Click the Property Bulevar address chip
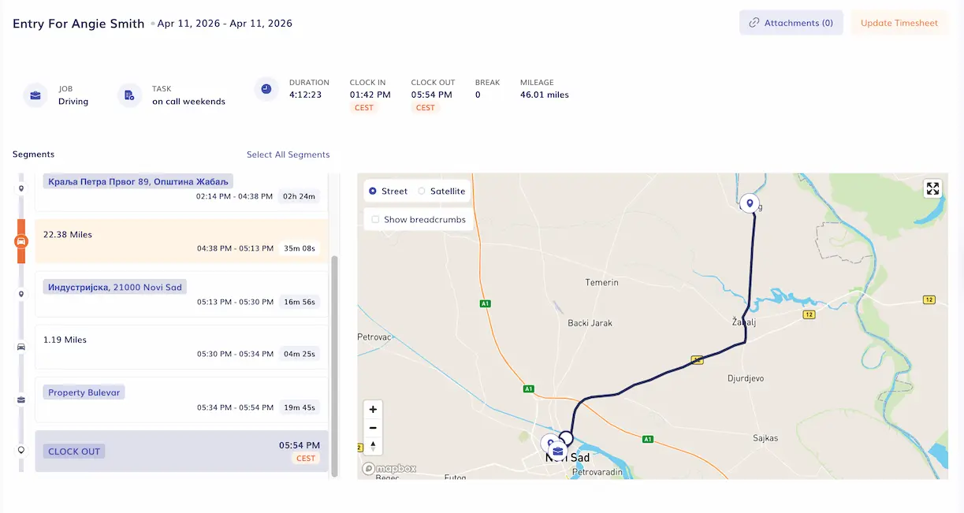Image resolution: width=964 pixels, height=513 pixels. point(84,392)
